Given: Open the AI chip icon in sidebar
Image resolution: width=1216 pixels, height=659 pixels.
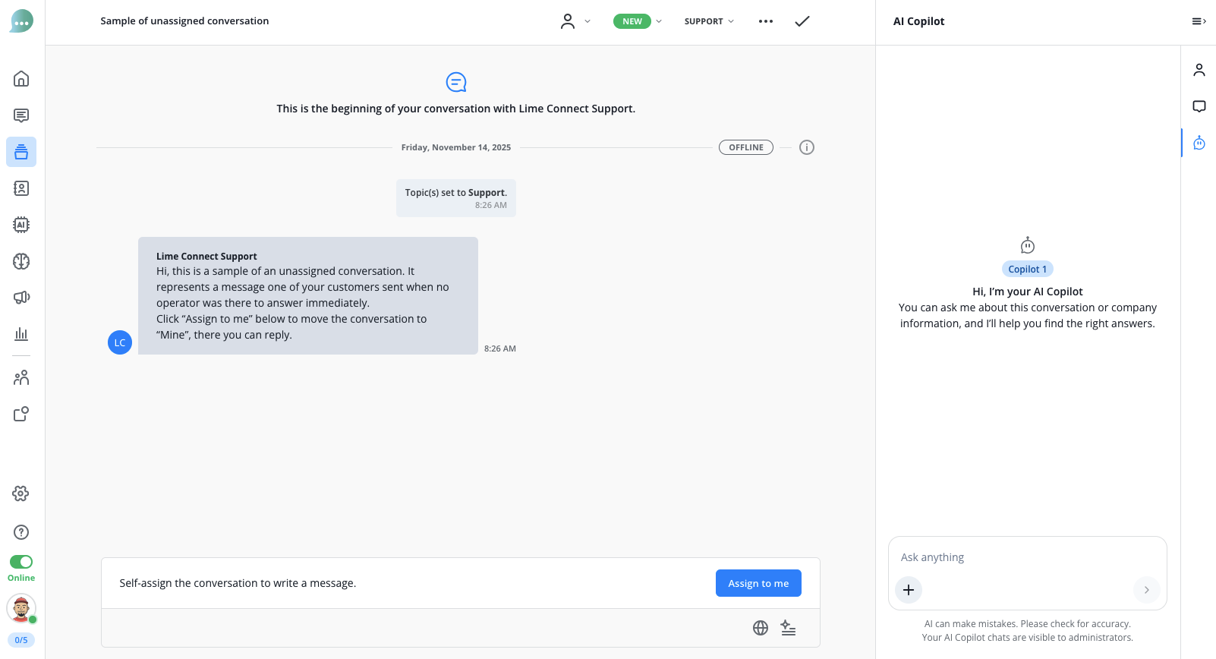Looking at the screenshot, I should coord(21,225).
